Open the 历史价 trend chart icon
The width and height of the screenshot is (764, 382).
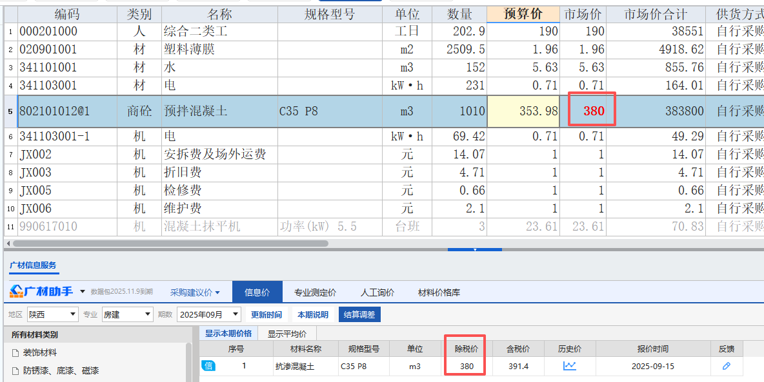point(570,365)
